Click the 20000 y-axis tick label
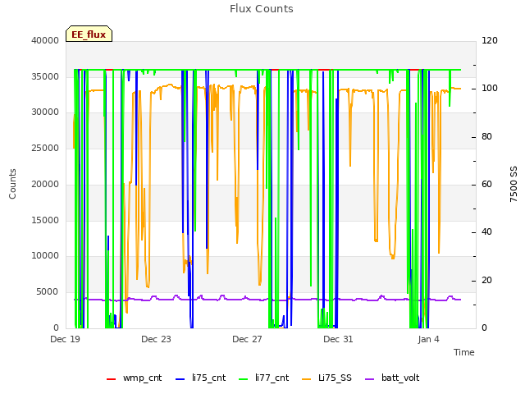The height and width of the screenshot is (394, 525). tap(45, 184)
